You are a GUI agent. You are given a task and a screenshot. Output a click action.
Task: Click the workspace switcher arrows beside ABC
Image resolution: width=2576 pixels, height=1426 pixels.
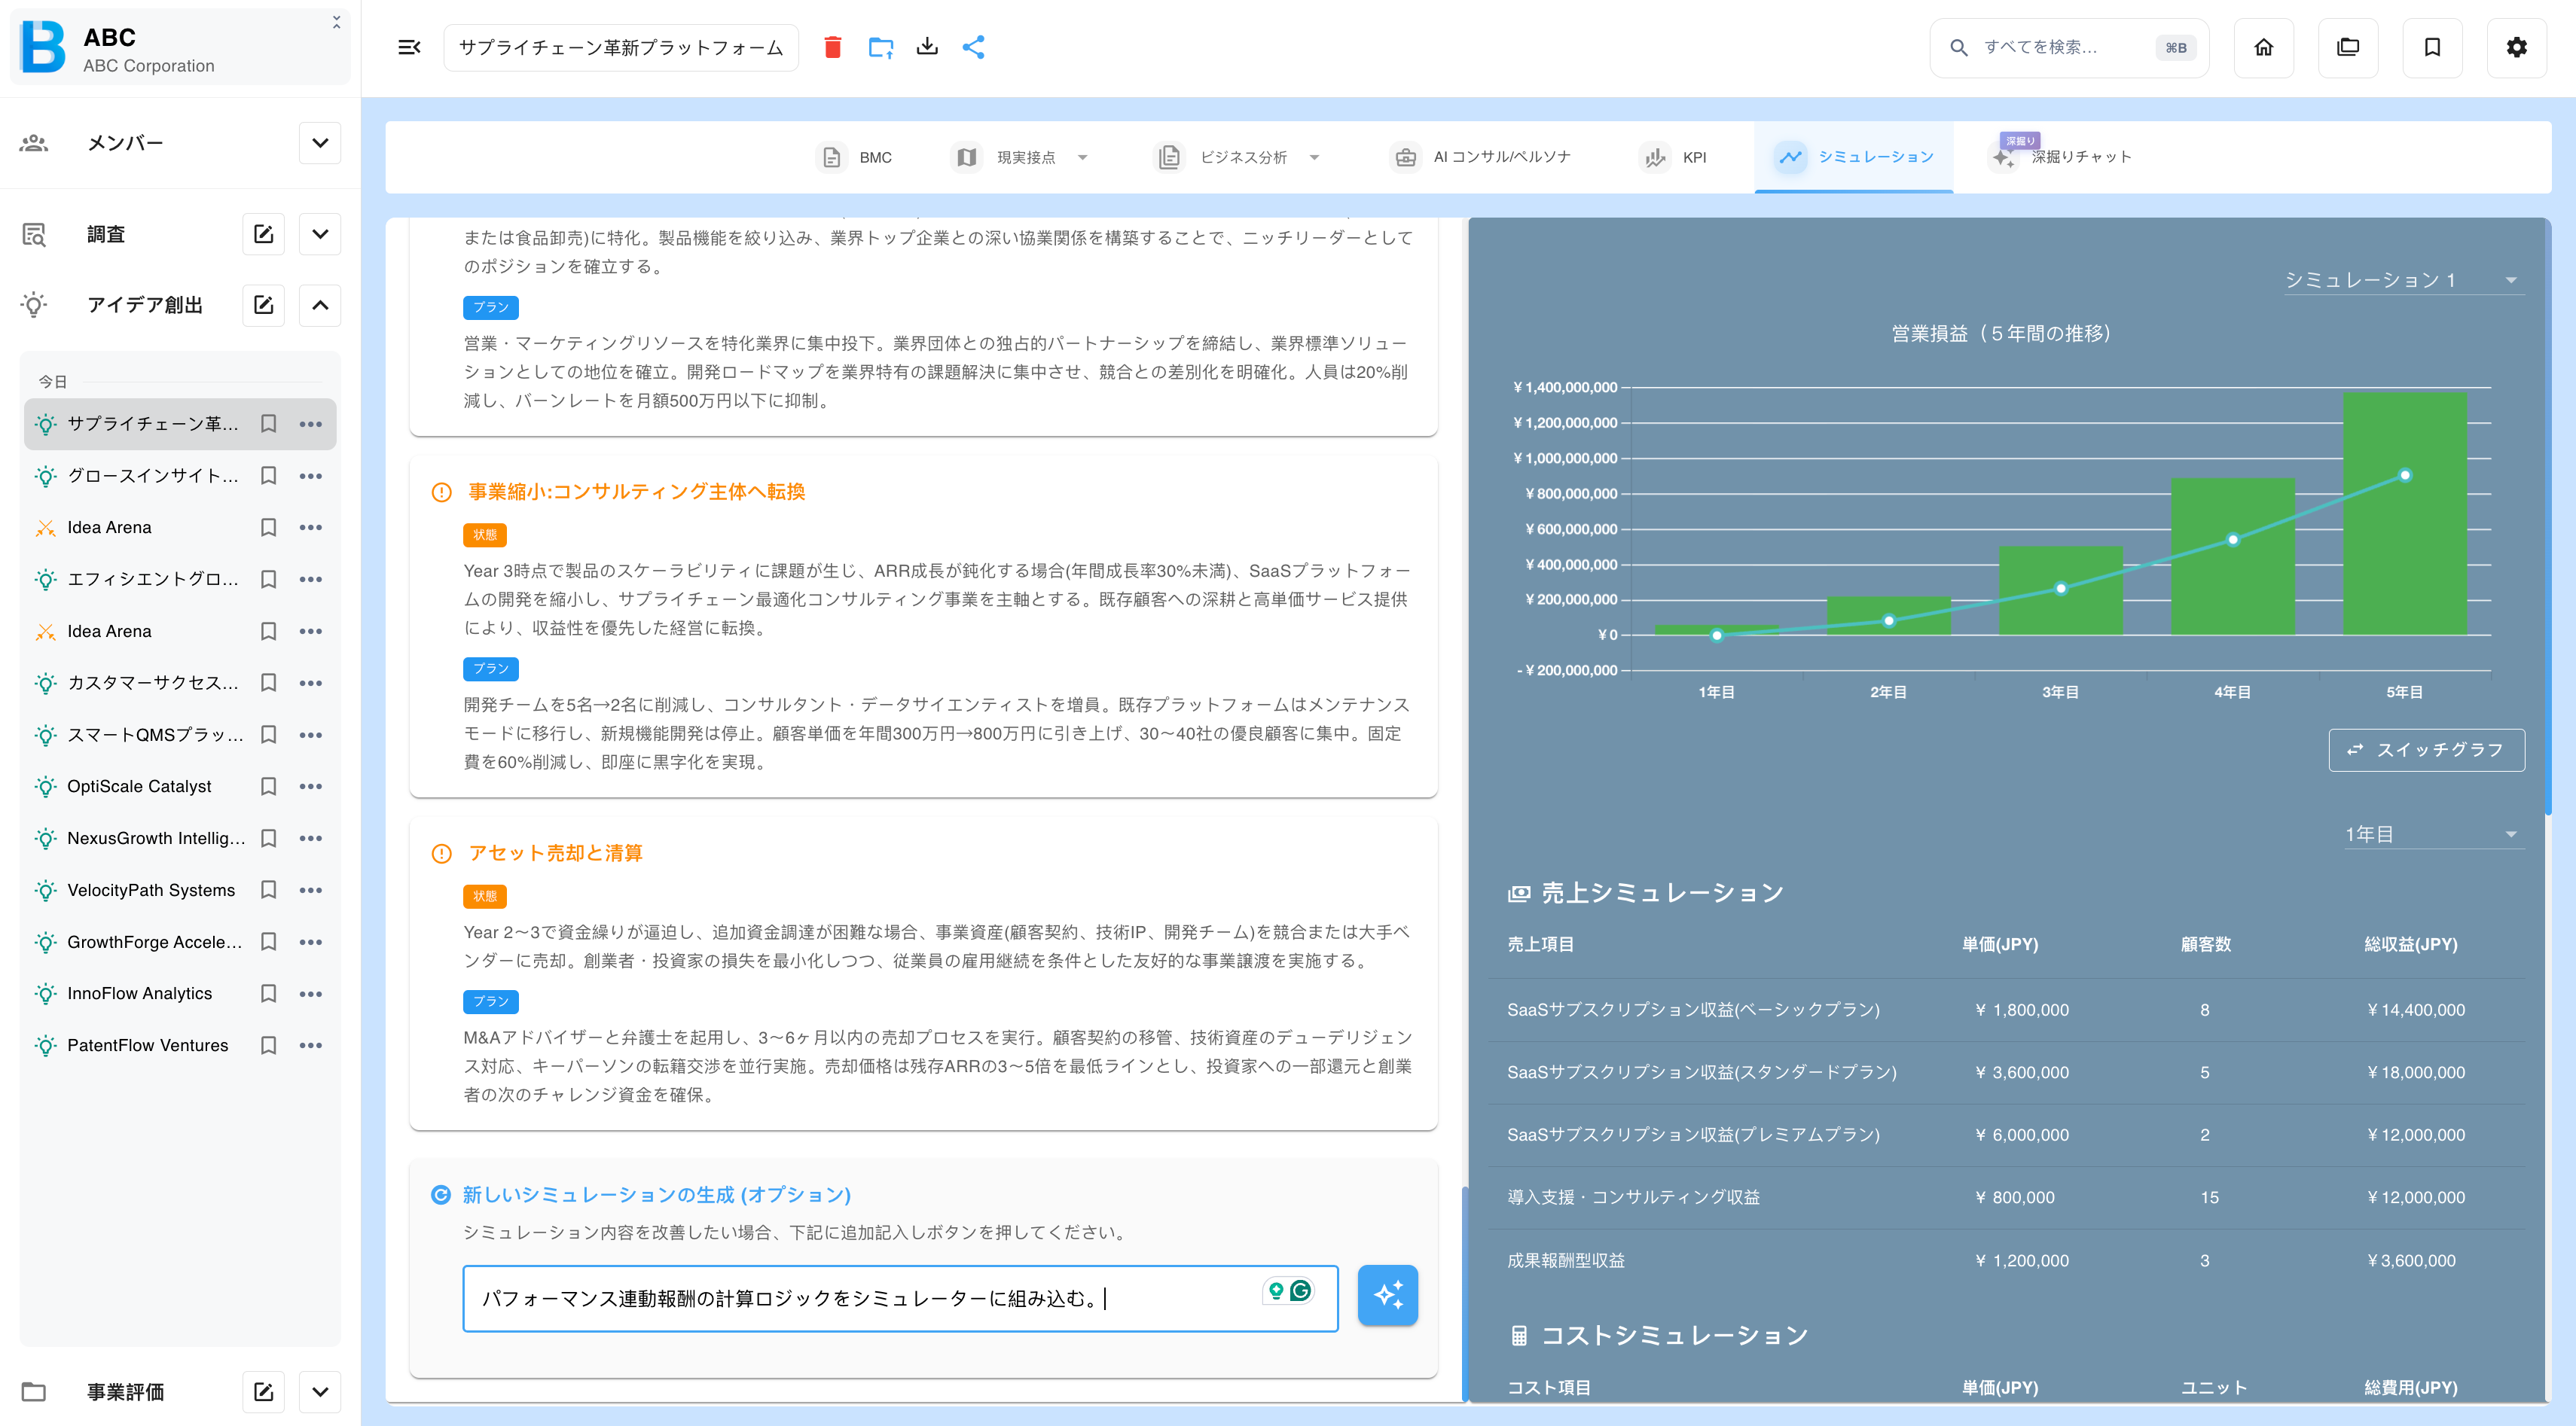coord(337,22)
